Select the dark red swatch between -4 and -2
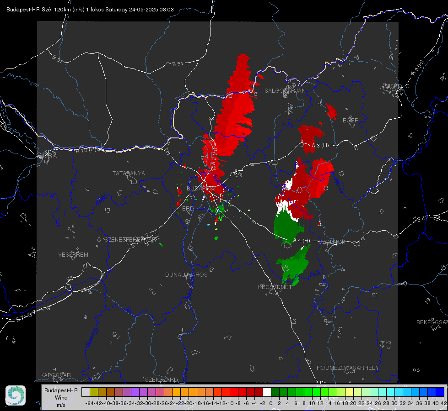 [x=259, y=392]
